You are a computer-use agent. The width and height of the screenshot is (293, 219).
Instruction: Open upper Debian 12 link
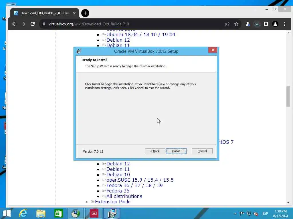pos(118,40)
